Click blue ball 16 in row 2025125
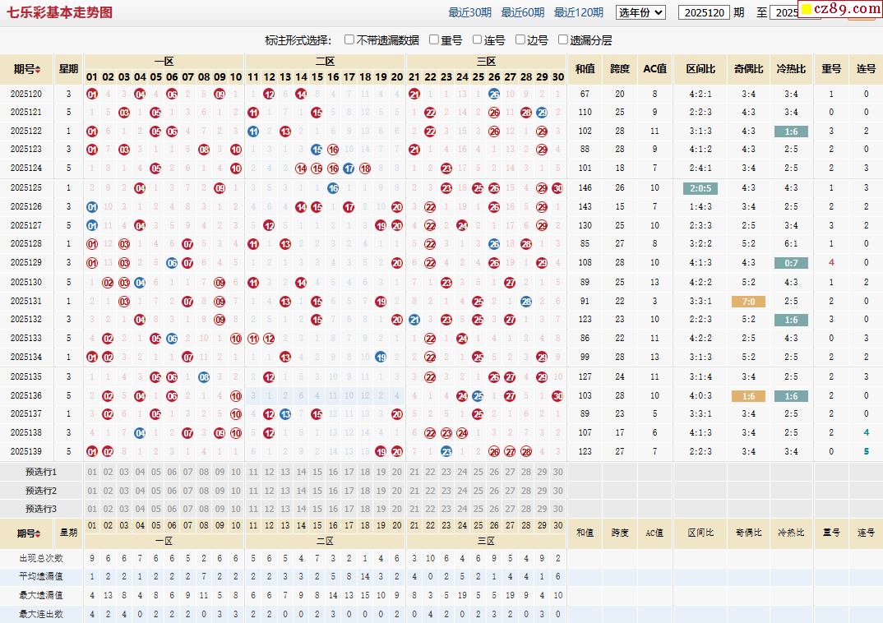This screenshot has width=883, height=623. [333, 188]
